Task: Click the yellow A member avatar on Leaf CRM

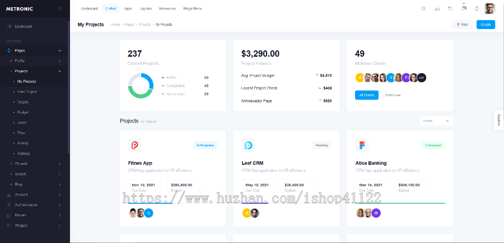Action: [246, 213]
